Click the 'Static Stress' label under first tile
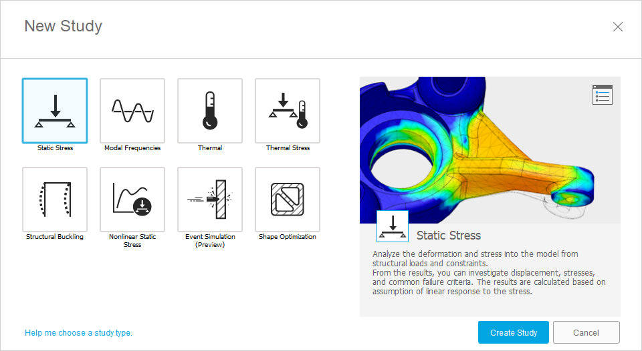This screenshot has width=642, height=351. (56, 148)
